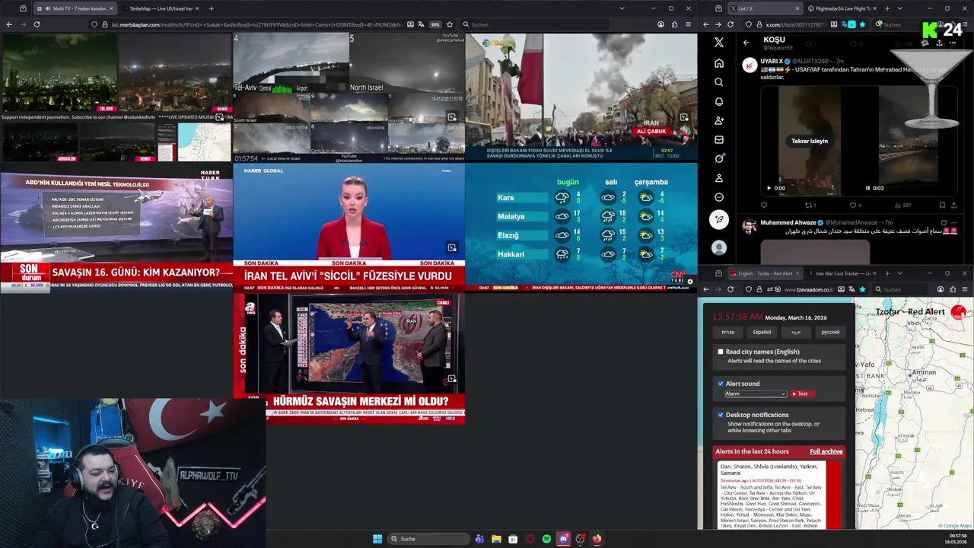This screenshot has width=974, height=548.
Task: Switch Tzofar language to Hebrew (עברית)
Action: tap(728, 332)
